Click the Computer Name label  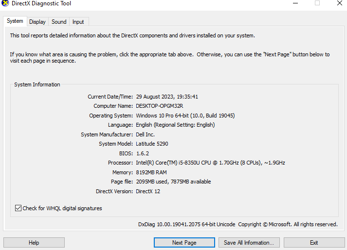[x=113, y=106]
